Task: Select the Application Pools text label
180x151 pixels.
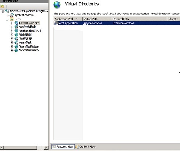Action: pyautogui.click(x=24, y=15)
